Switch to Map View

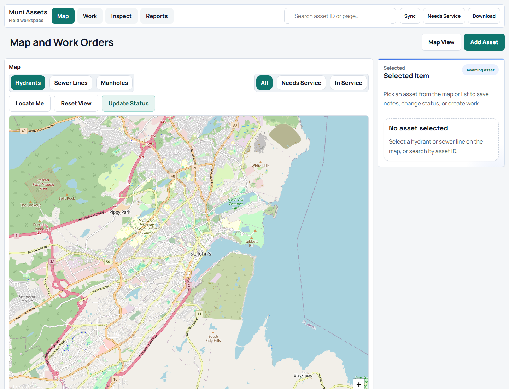pyautogui.click(x=441, y=42)
